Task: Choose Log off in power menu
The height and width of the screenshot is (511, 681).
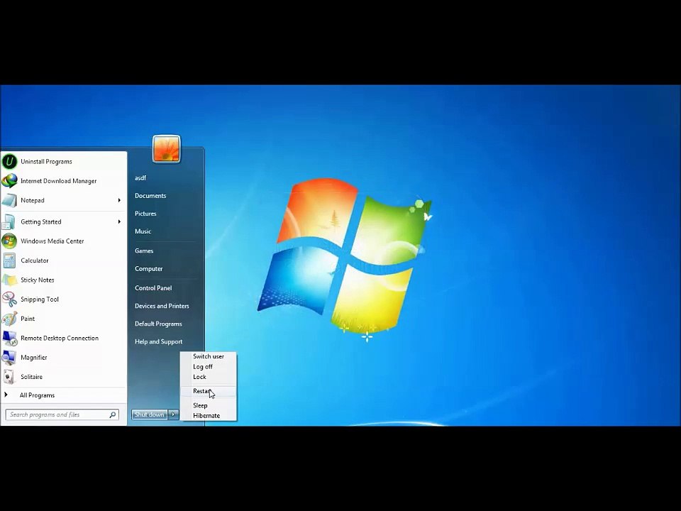Action: pos(209,367)
